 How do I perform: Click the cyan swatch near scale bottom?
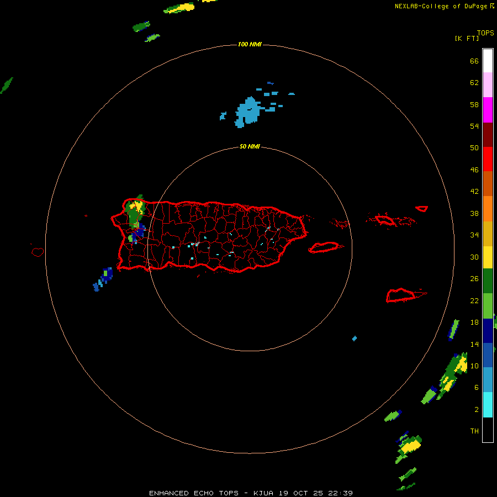tap(488, 405)
